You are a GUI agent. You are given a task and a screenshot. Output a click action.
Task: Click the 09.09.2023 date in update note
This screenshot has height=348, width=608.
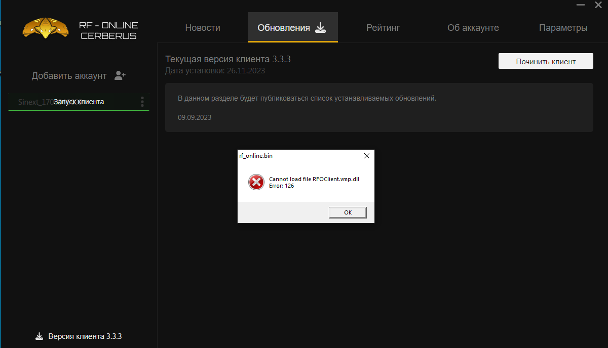pos(195,117)
